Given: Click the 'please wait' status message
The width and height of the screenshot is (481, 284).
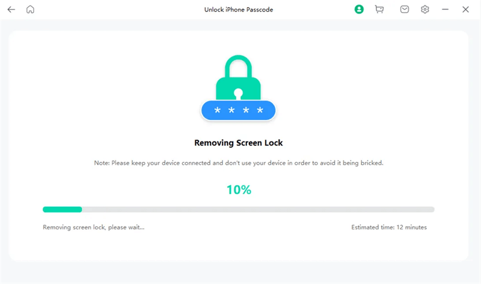Looking at the screenshot, I should tap(93, 227).
